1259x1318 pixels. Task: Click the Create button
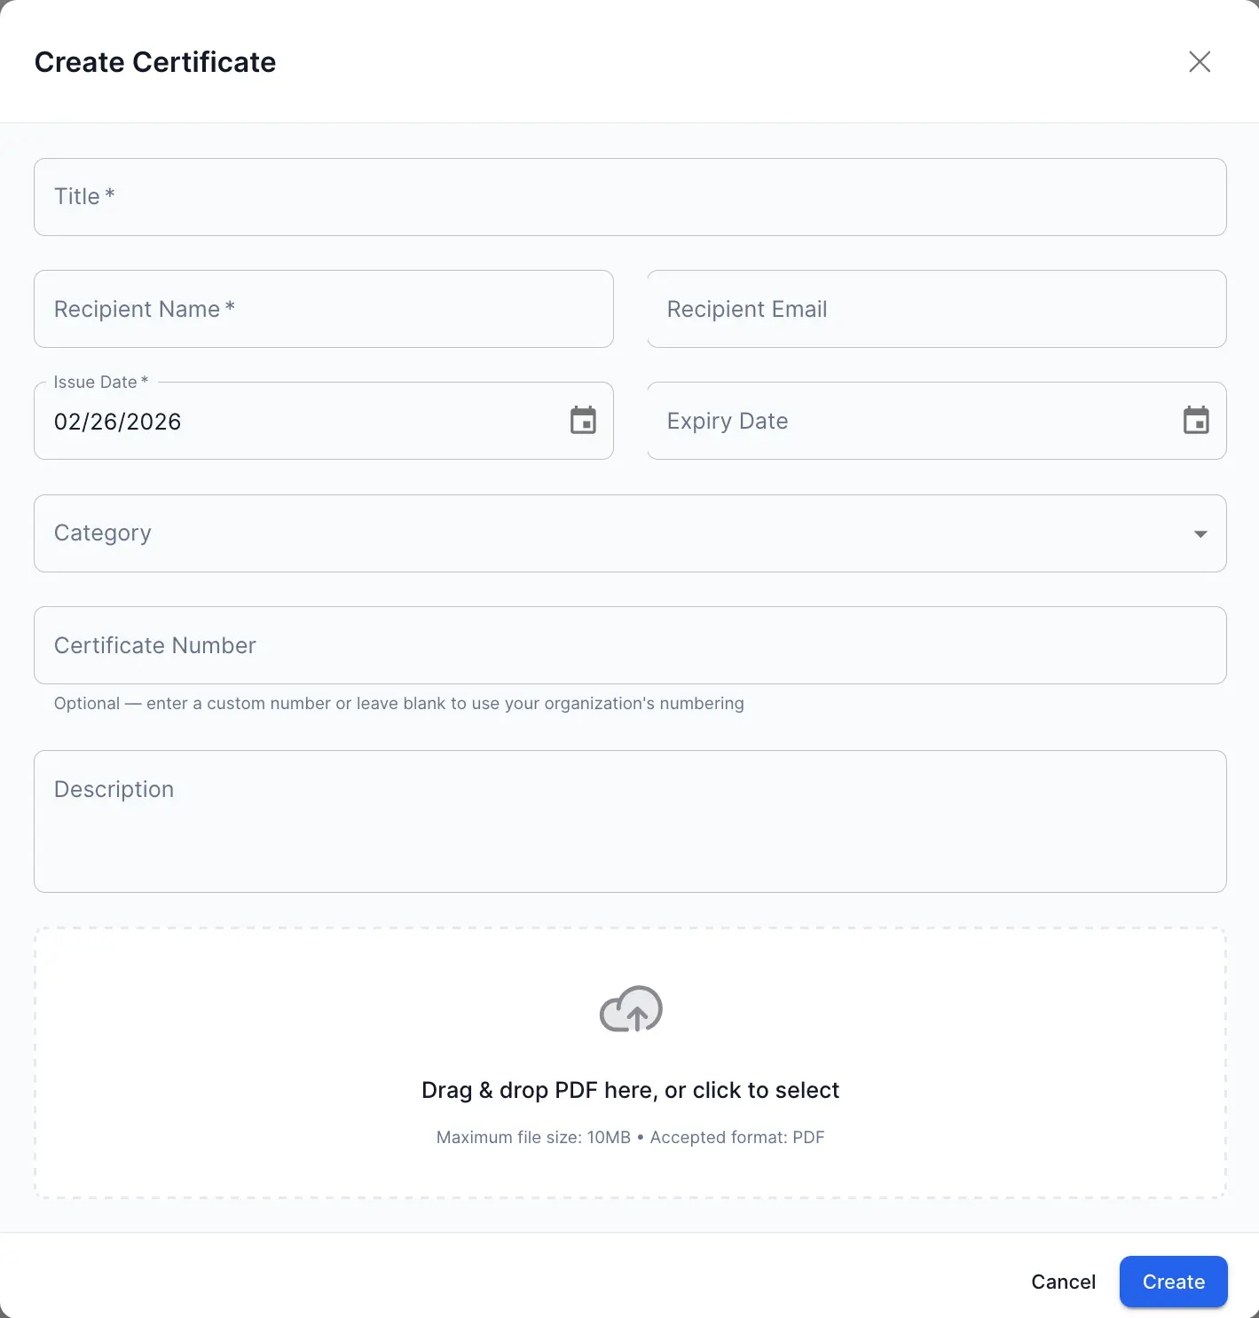1173,1282
